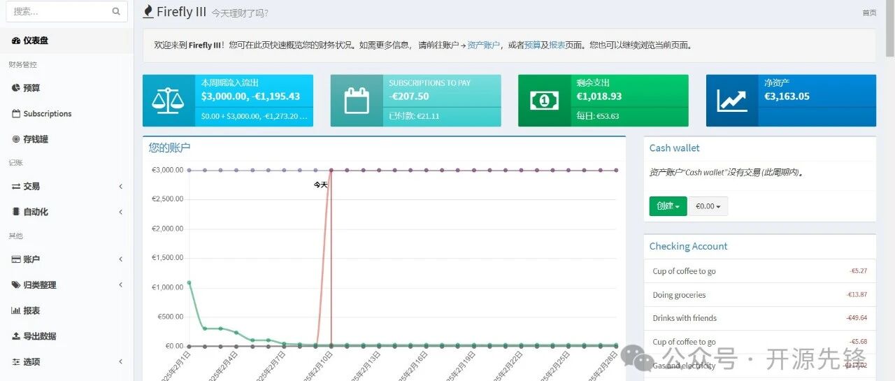Click the sliders icon beside 选项

click(x=16, y=361)
